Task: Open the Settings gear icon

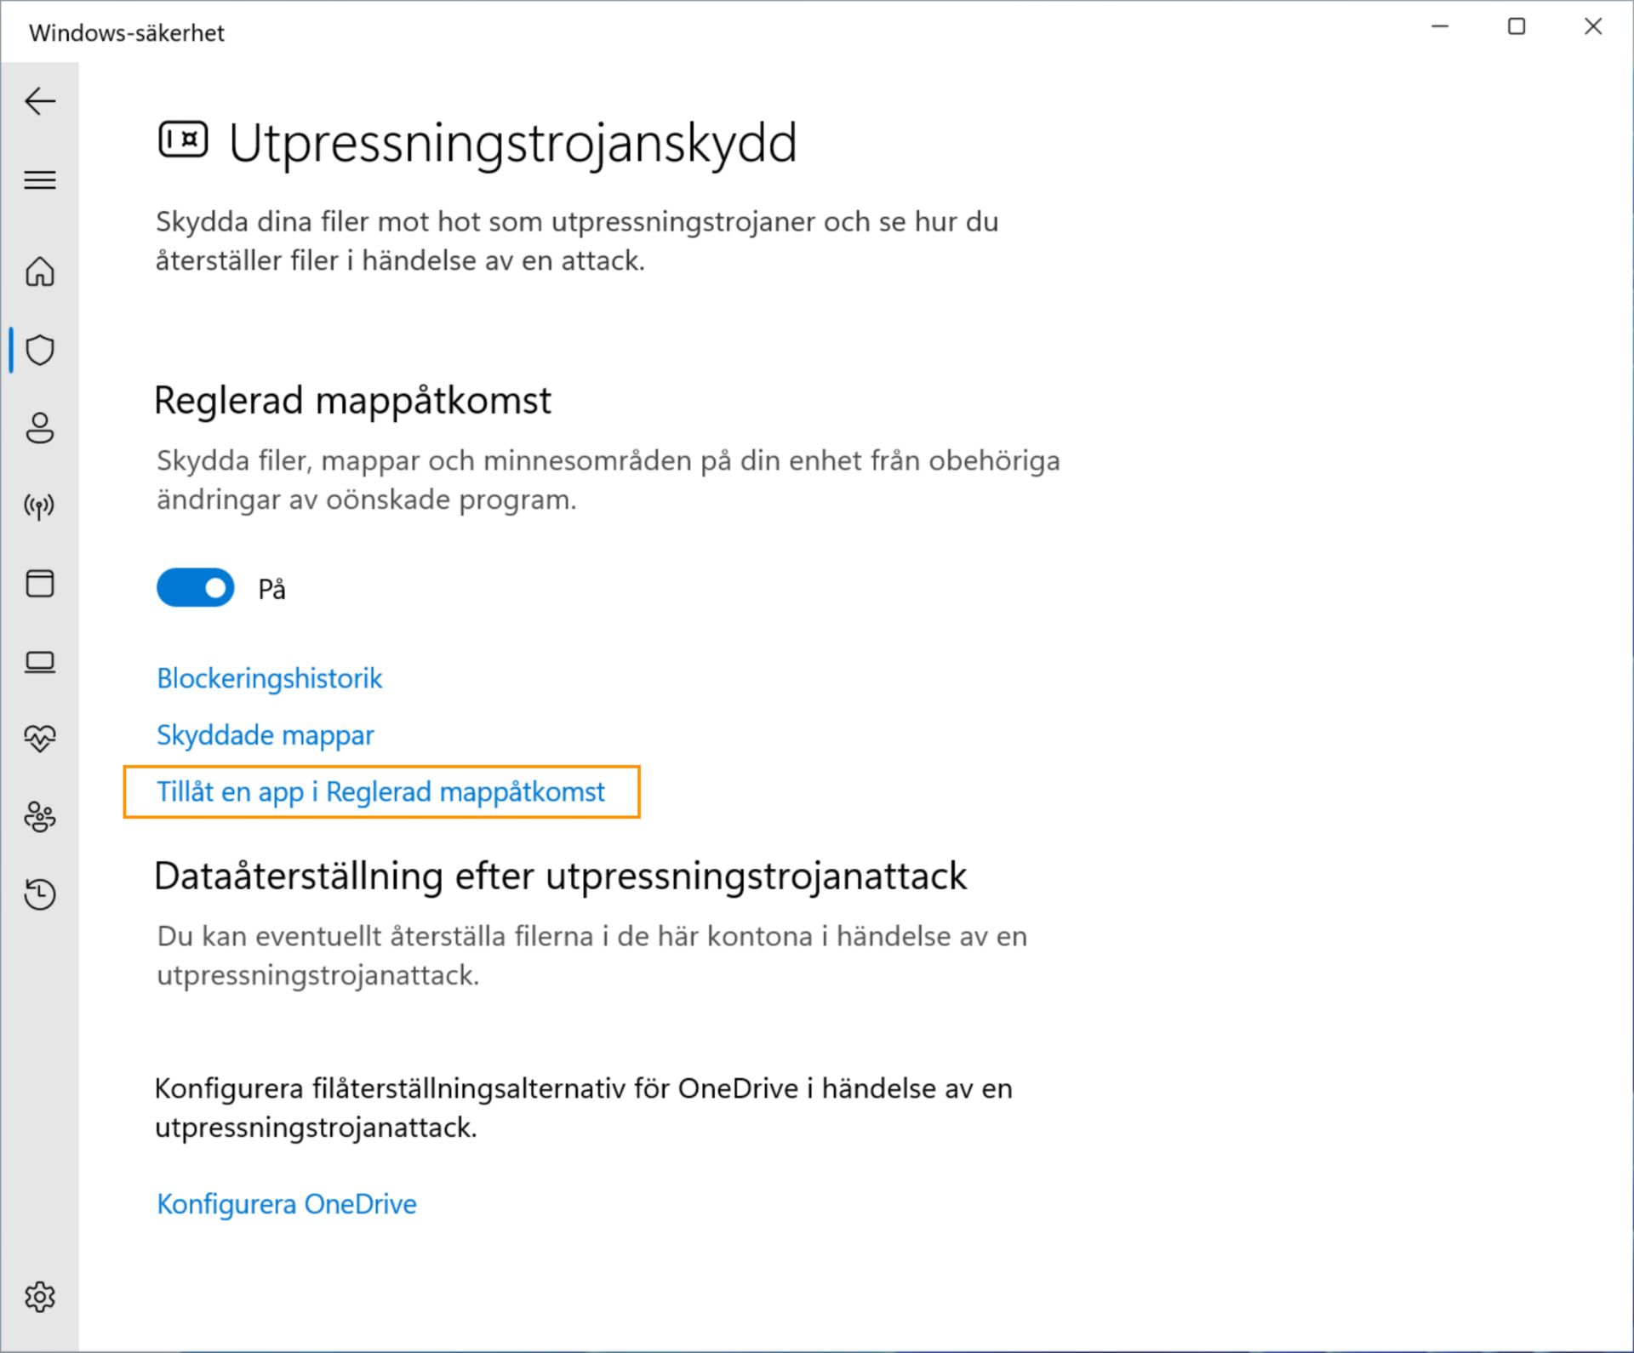Action: click(x=40, y=1297)
